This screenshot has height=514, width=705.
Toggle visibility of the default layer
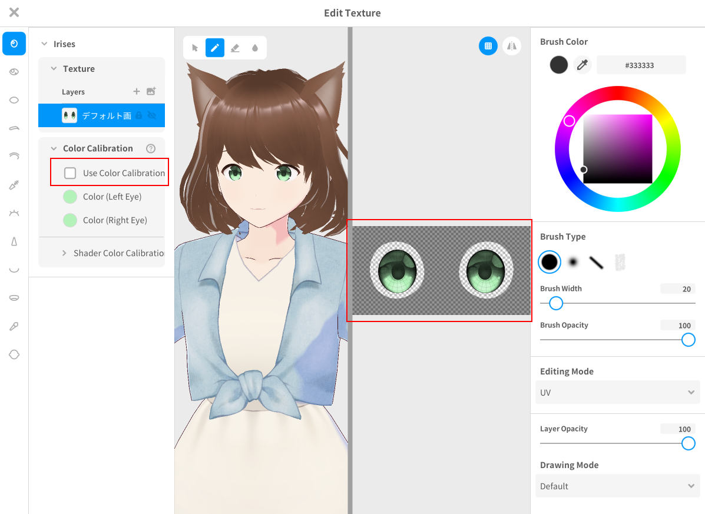[x=152, y=115]
